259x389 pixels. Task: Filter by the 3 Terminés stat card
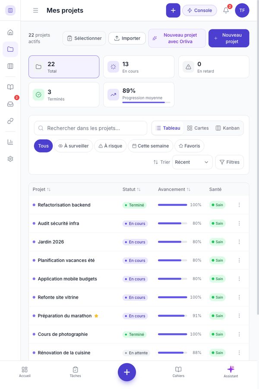(64, 95)
